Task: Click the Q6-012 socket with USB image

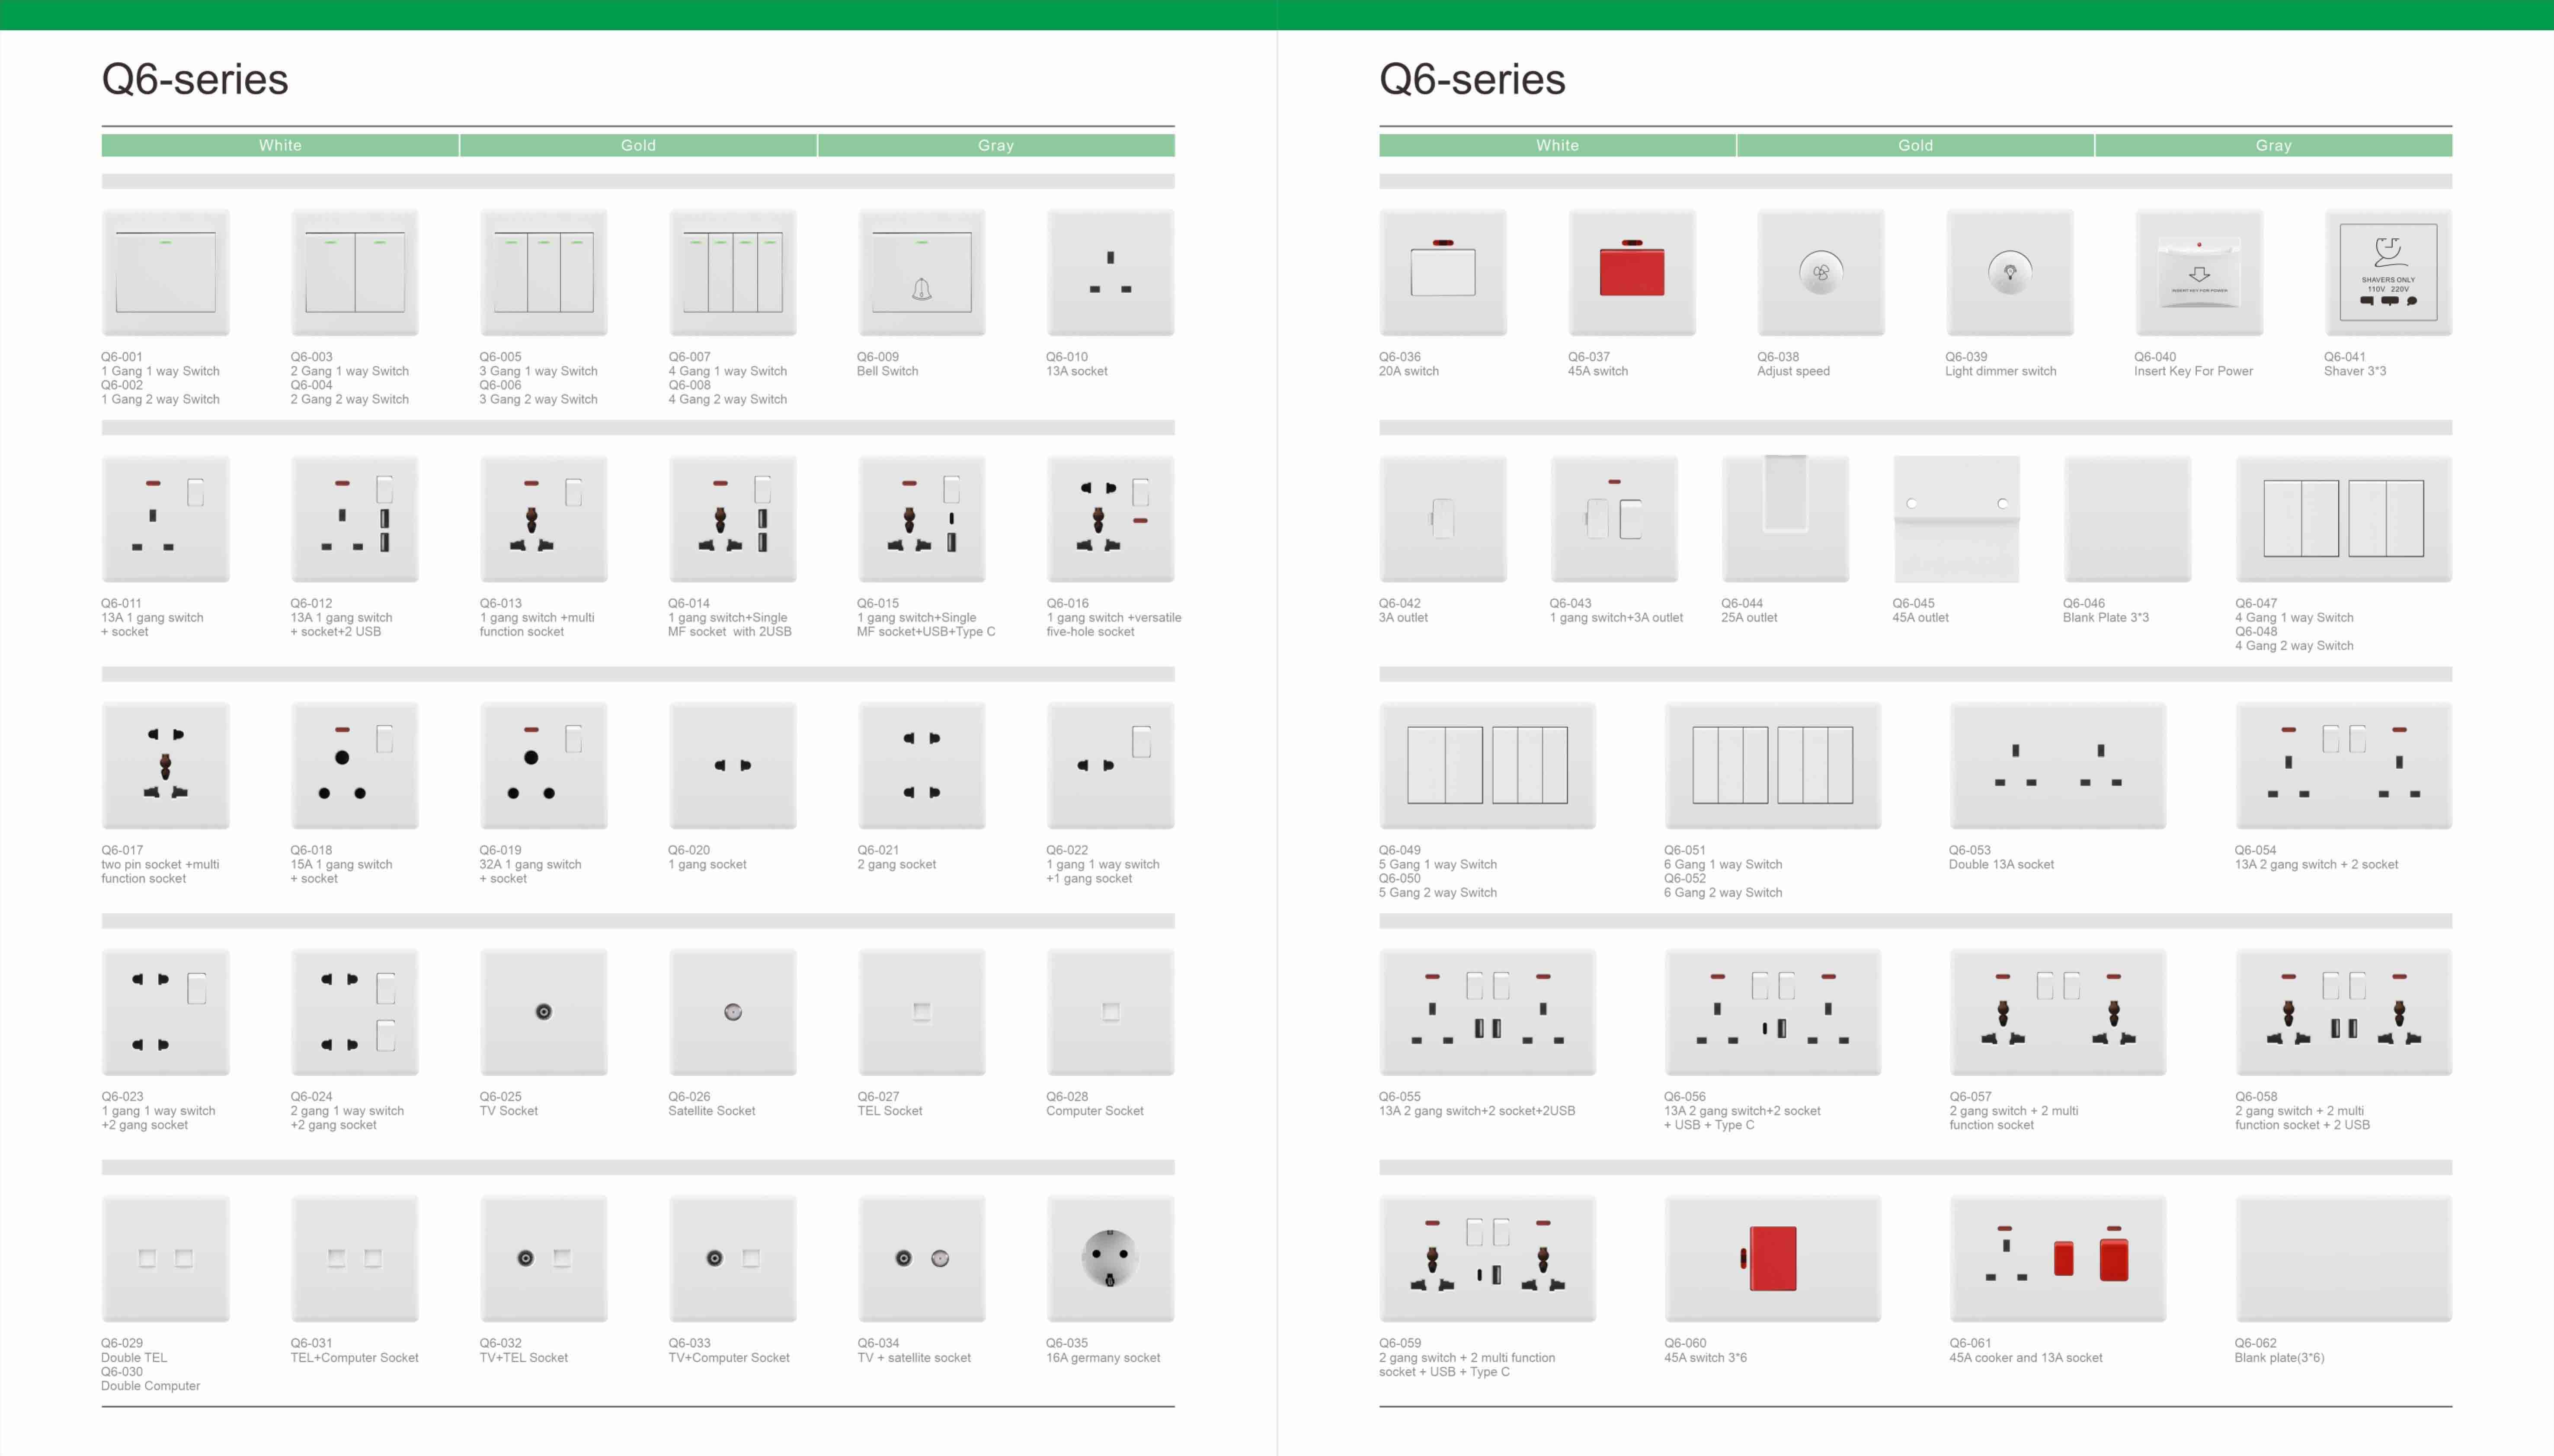Action: pyautogui.click(x=354, y=519)
